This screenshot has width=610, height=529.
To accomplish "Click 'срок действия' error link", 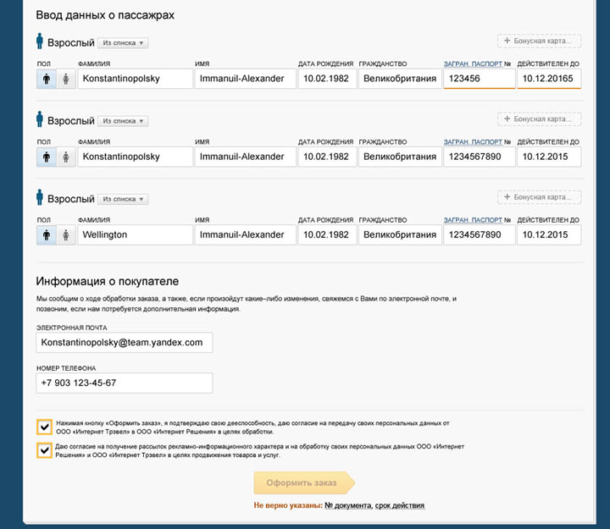I will coord(400,505).
